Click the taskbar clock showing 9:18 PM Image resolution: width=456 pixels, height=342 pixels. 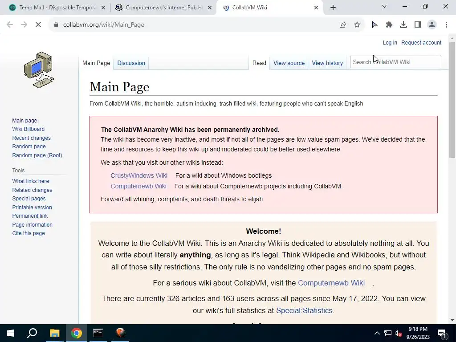tap(418, 333)
